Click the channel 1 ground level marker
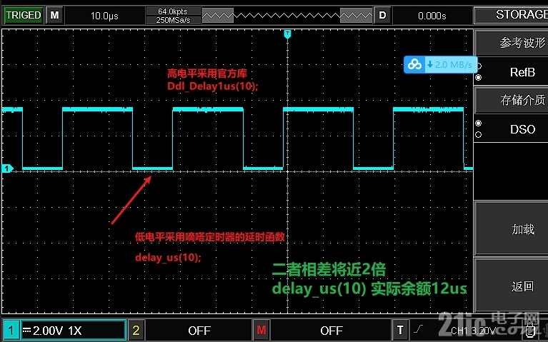The width and height of the screenshot is (548, 342). 6,169
